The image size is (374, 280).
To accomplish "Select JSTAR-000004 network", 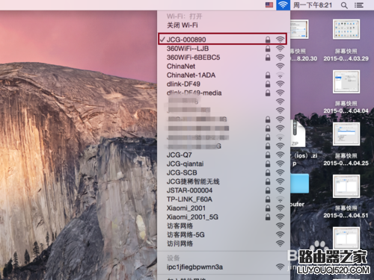I will pyautogui.click(x=224, y=190).
